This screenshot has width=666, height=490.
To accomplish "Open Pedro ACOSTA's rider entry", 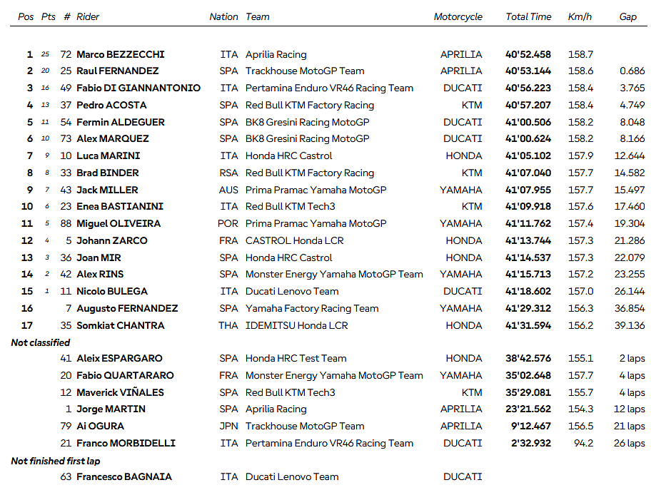I will pyautogui.click(x=113, y=105).
